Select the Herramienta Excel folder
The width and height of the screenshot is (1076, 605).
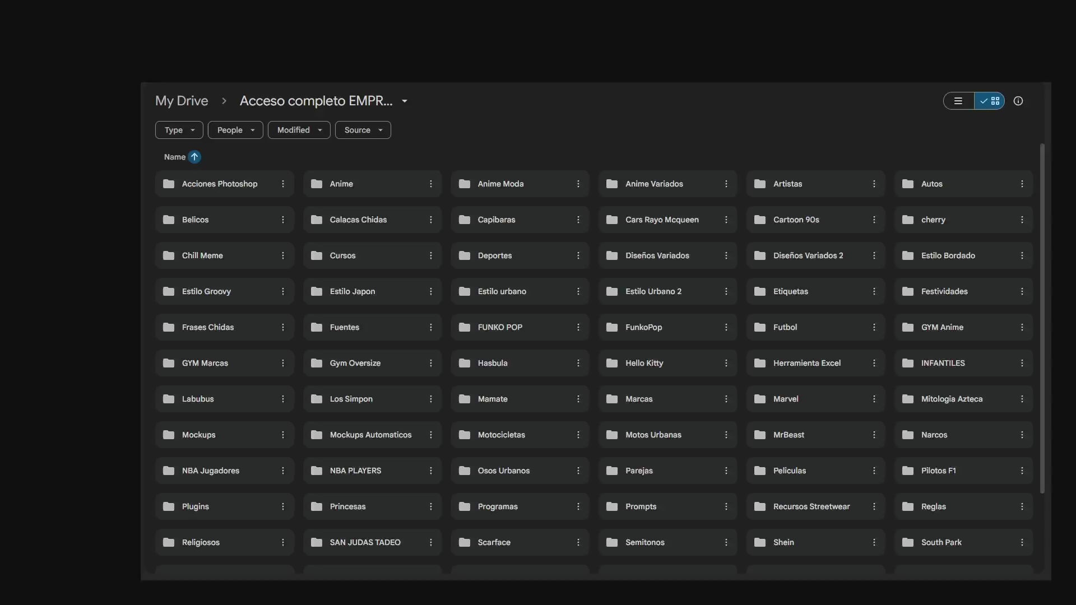[815, 363]
